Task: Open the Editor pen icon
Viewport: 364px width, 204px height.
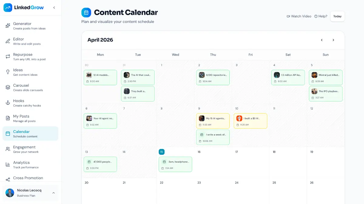Action: pyautogui.click(x=7, y=41)
